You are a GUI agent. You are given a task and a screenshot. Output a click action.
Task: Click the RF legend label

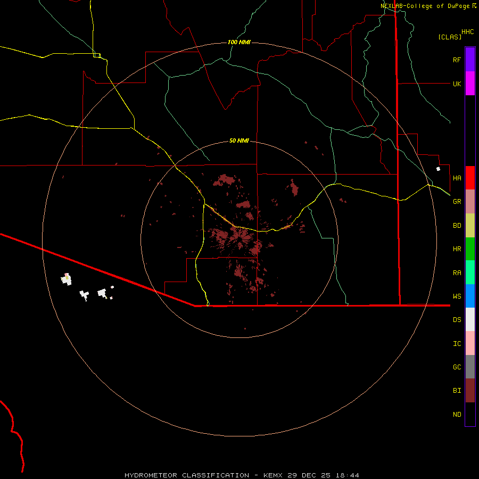(457, 60)
